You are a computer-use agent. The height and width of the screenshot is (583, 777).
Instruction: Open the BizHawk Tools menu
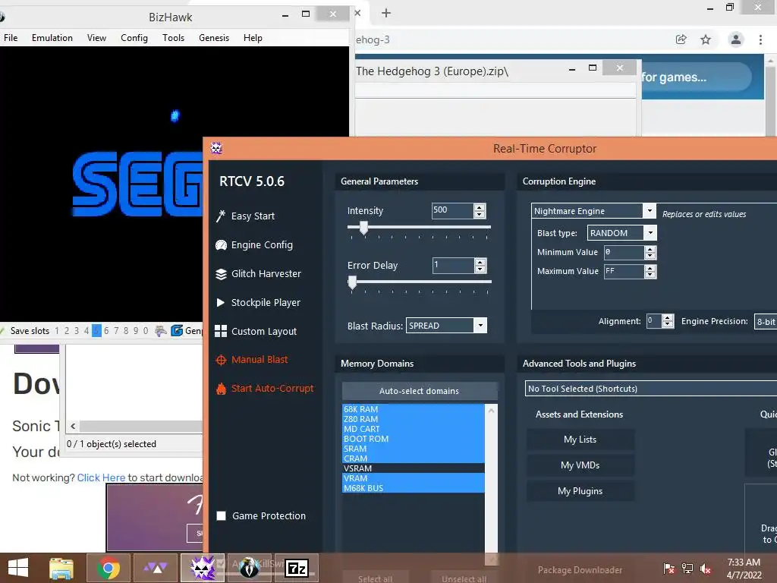click(174, 38)
